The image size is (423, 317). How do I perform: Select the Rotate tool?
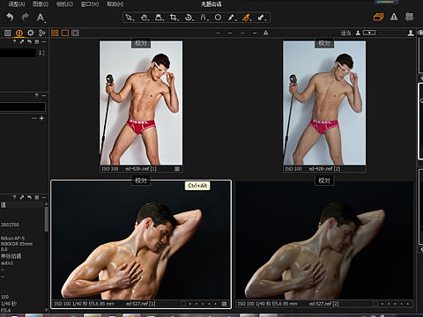[189, 18]
